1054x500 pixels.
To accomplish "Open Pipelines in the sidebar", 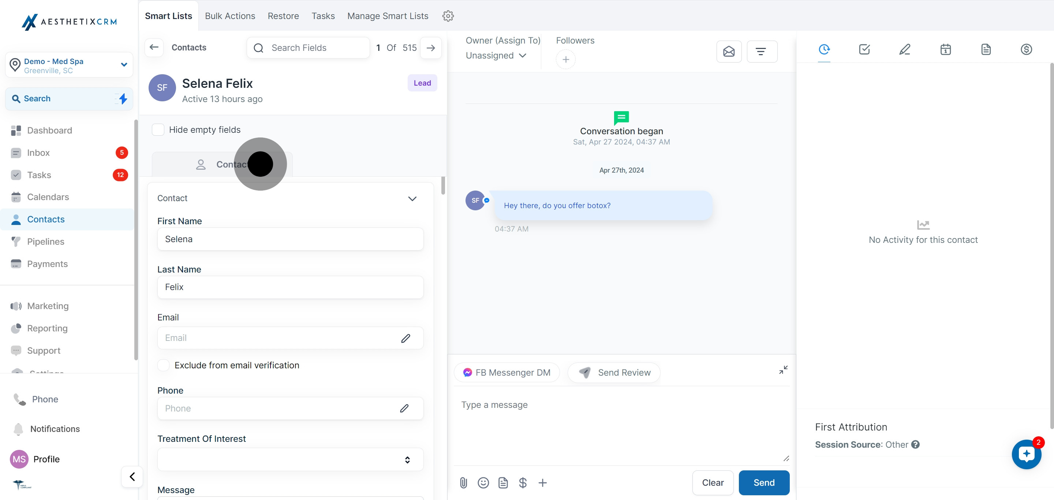I will pos(45,242).
